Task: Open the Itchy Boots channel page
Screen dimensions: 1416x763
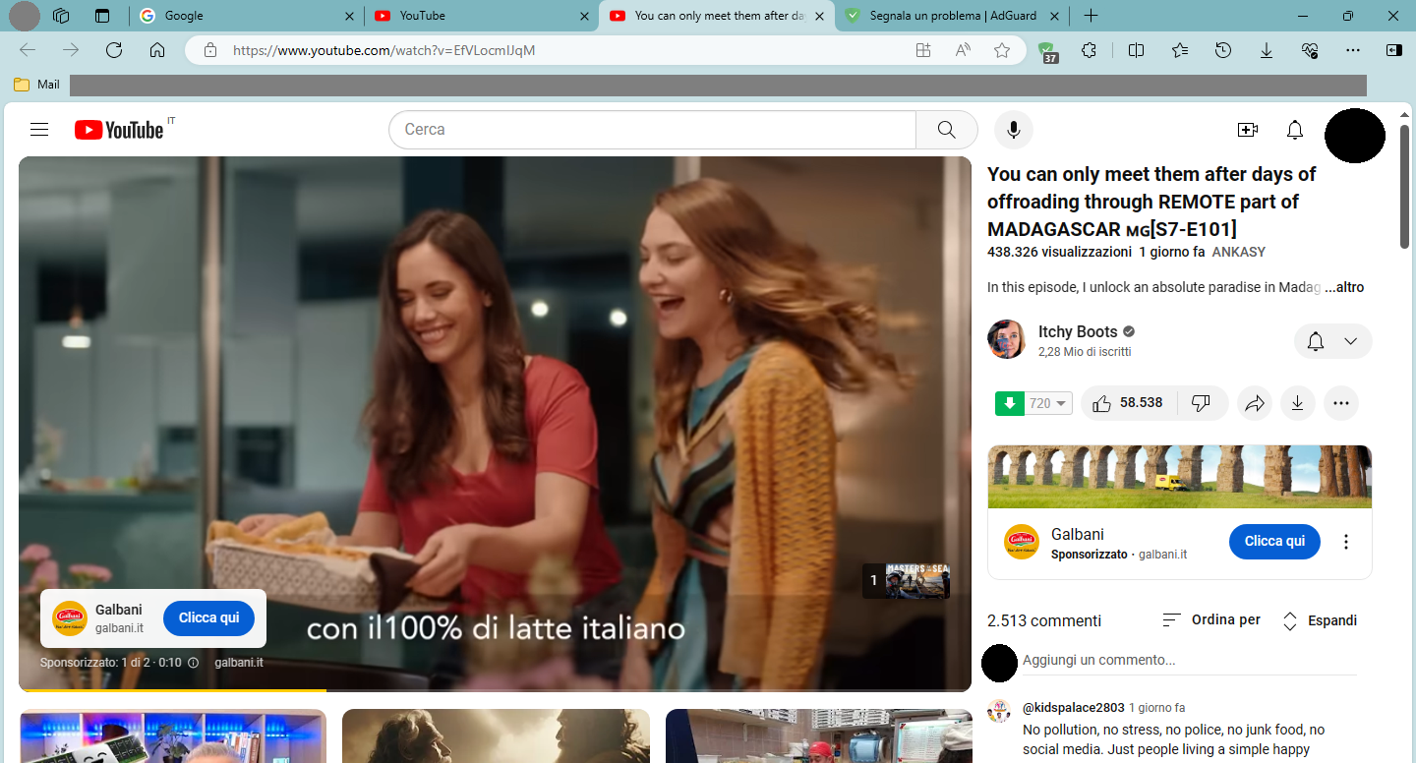Action: [1077, 331]
